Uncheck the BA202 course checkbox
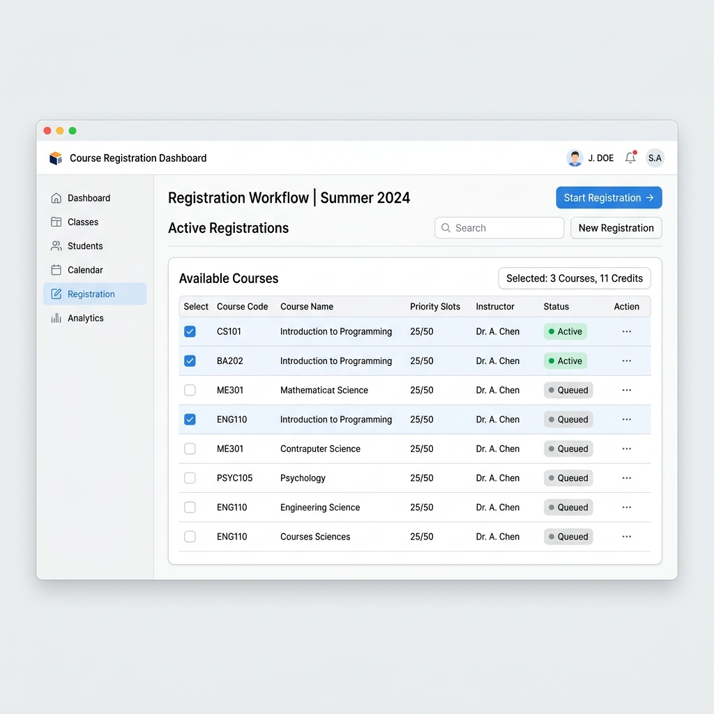 [x=190, y=360]
